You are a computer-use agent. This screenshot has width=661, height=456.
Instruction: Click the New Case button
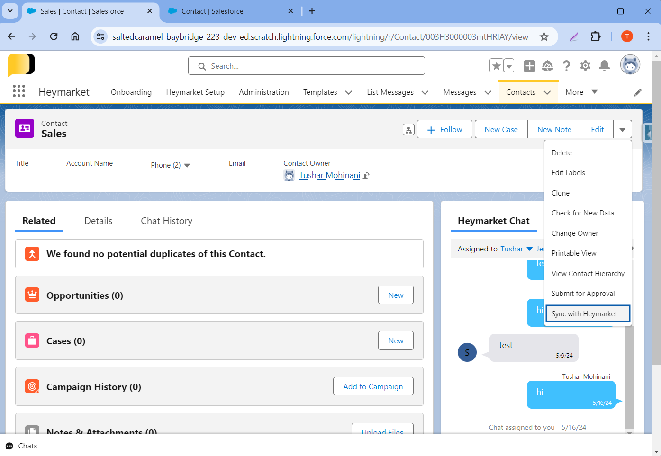501,129
